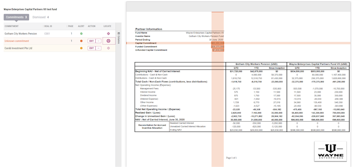Click orange alert icon for Carob Investment

pyautogui.click(x=81, y=48)
